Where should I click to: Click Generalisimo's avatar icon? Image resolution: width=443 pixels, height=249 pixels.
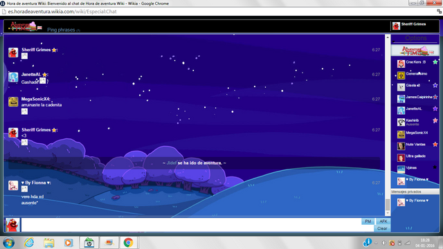[401, 75]
